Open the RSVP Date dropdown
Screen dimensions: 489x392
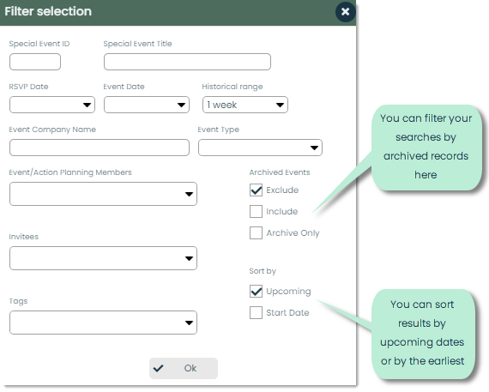coord(52,105)
